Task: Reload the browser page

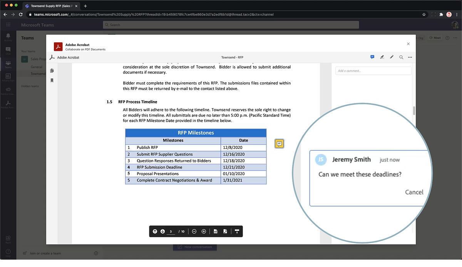Action: coord(22,14)
